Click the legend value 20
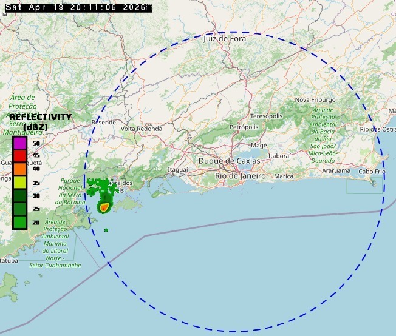 pos(36,223)
